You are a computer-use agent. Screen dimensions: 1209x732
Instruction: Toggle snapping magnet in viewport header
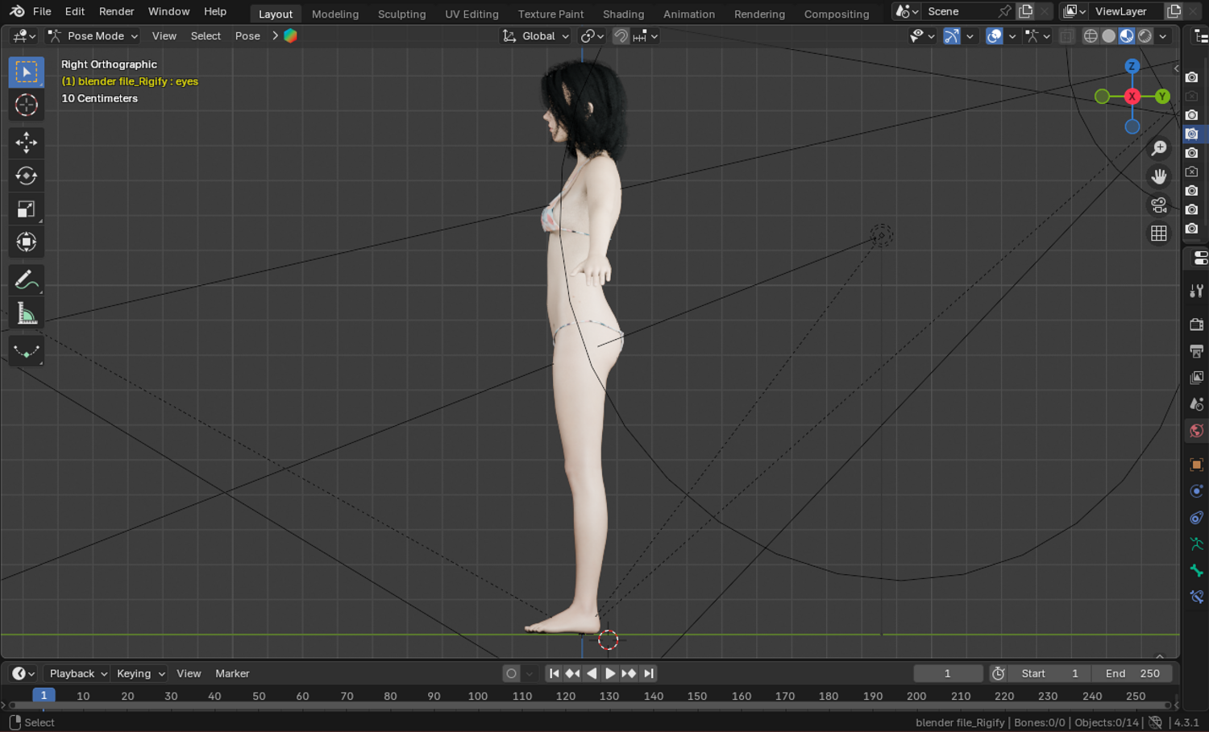click(x=621, y=36)
